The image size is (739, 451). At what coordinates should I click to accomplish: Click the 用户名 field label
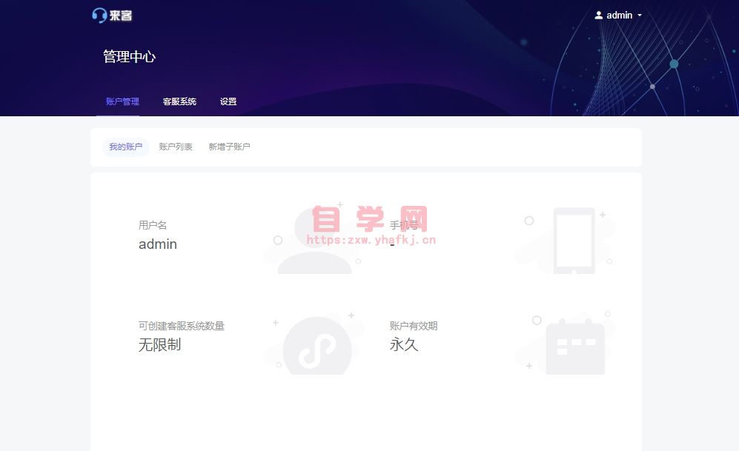click(153, 225)
